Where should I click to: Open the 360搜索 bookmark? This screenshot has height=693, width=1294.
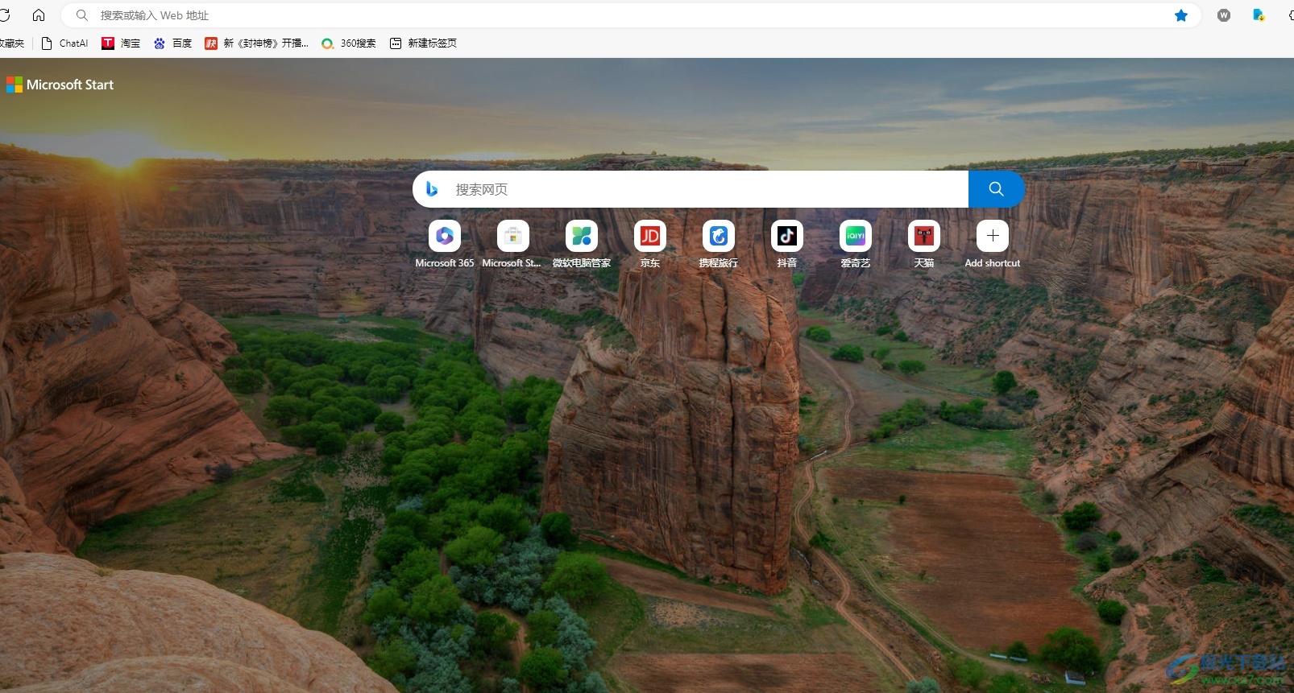click(348, 43)
